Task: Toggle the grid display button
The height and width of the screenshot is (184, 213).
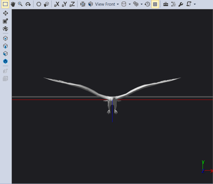Action: pyautogui.click(x=155, y=4)
